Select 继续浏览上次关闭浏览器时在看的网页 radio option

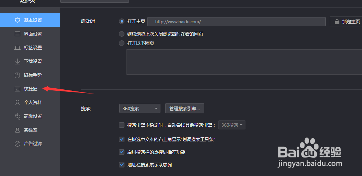coord(122,34)
